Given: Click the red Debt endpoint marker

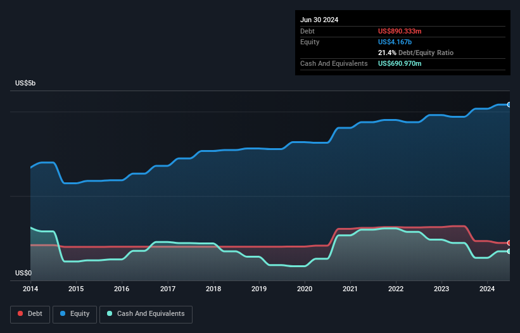Looking at the screenshot, I should tap(509, 243).
